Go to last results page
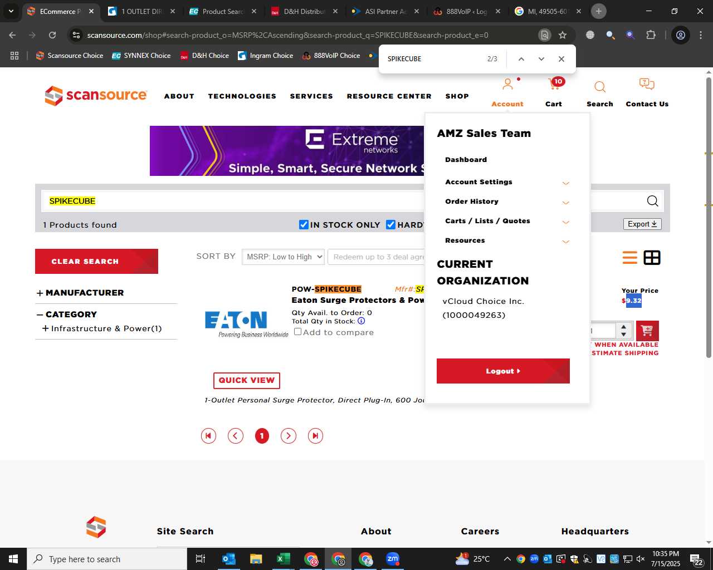The image size is (713, 570). tap(315, 436)
